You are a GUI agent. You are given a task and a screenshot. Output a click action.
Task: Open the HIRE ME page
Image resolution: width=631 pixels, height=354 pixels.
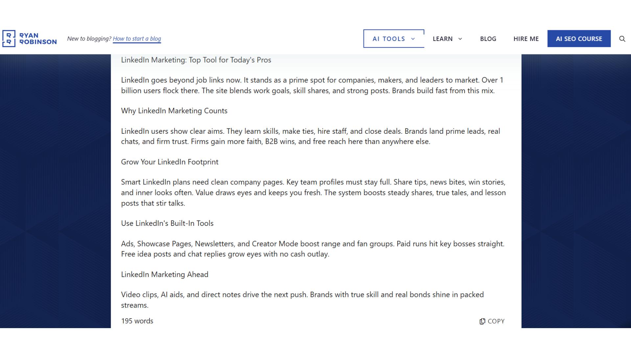pyautogui.click(x=526, y=39)
